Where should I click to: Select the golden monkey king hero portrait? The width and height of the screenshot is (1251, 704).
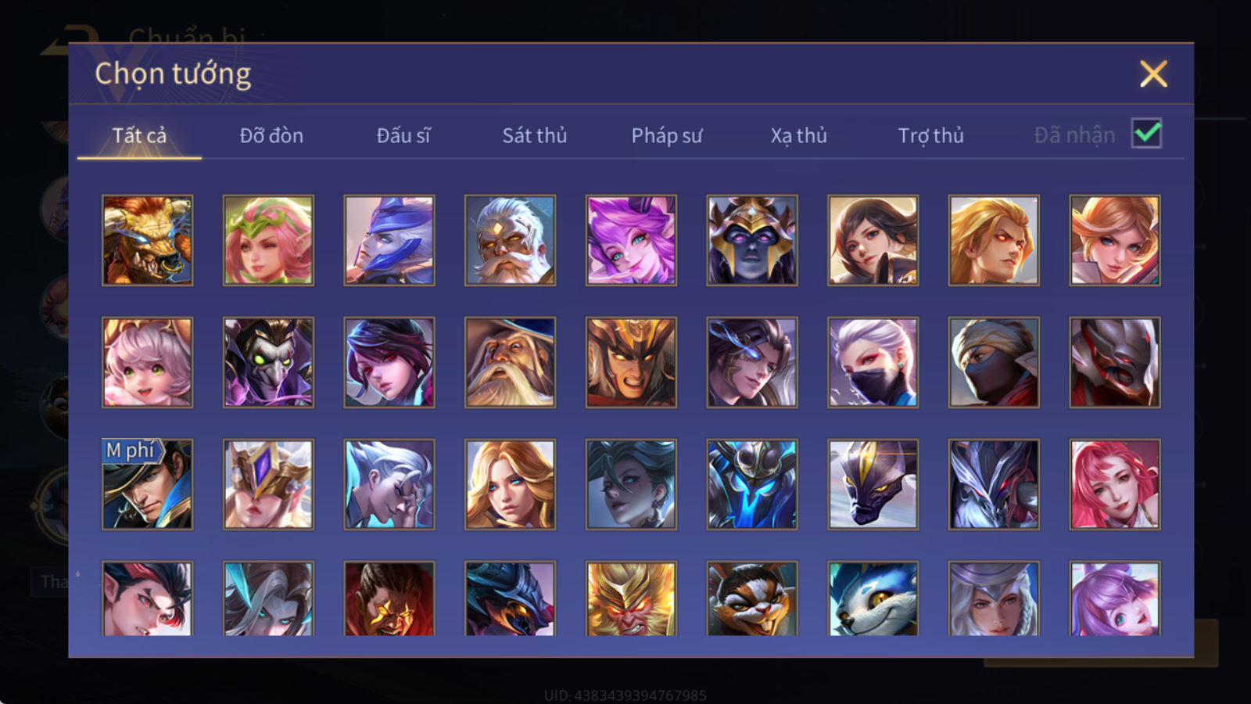[631, 598]
